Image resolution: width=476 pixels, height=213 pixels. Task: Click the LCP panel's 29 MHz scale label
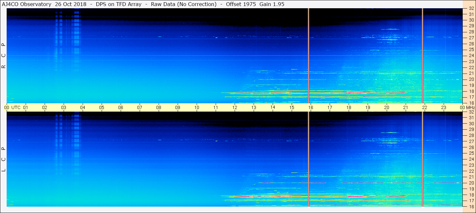(471, 130)
